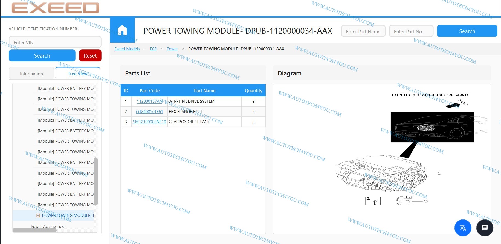The width and height of the screenshot is (501, 244).
Task: Click the boxed bolt symbol in the diagram
Action: pyautogui.click(x=373, y=201)
